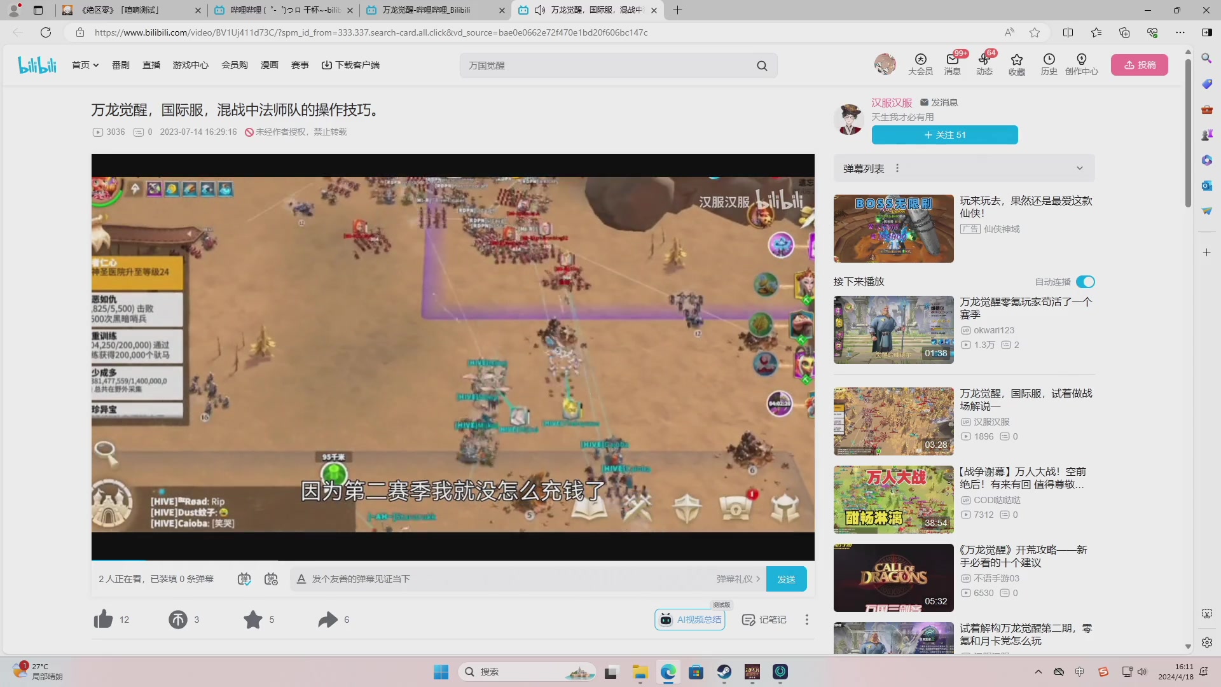1221x687 pixels.
Task: Expand the 弹幕列表 danmaku list
Action: click(x=1079, y=169)
